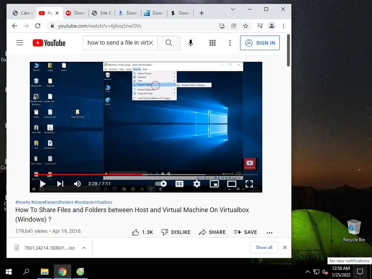Viewport: 372px width, 279px height.
Task: Enter full screen mode
Action: coord(249,183)
